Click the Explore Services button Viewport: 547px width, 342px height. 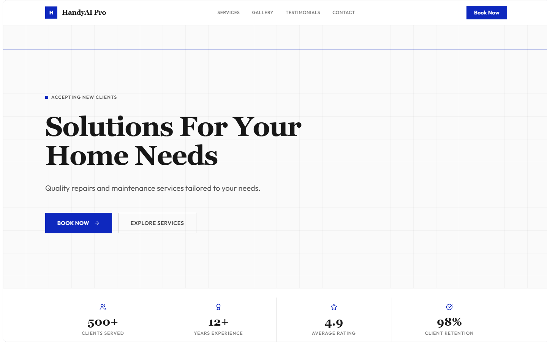157,223
